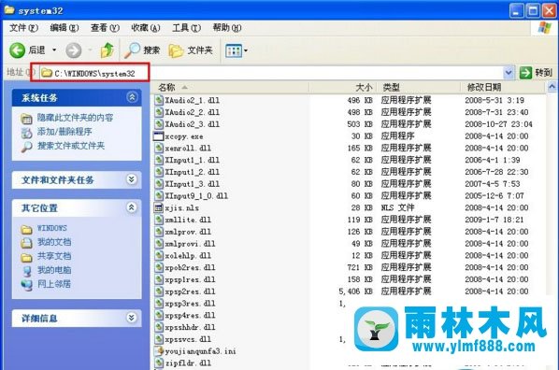Click address field showing C:\WINDOWS\system32
The width and height of the screenshot is (559, 370).
271,74
